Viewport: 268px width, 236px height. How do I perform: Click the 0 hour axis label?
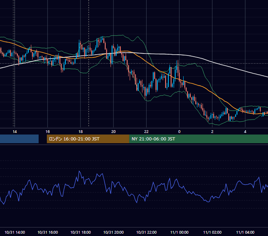click(179, 132)
